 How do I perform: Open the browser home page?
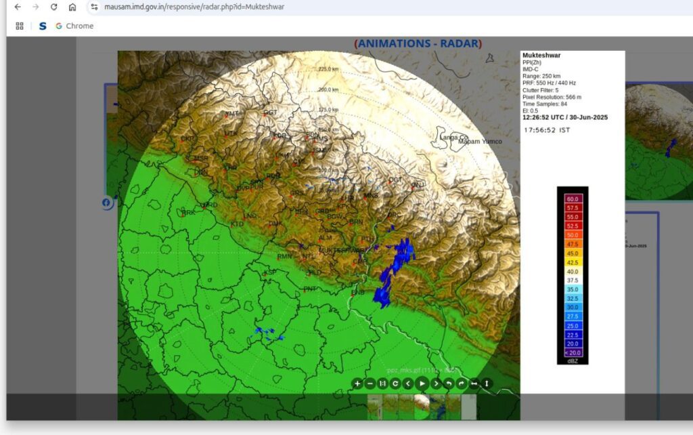72,7
